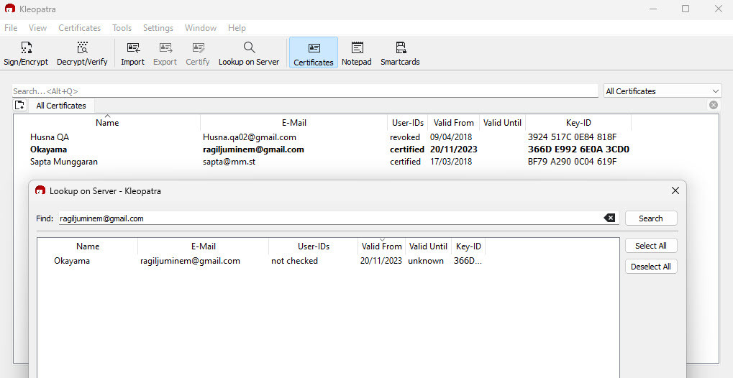Viewport: 733px width, 378px height.
Task: Maximize the Kleopatra main window
Action: (686, 9)
